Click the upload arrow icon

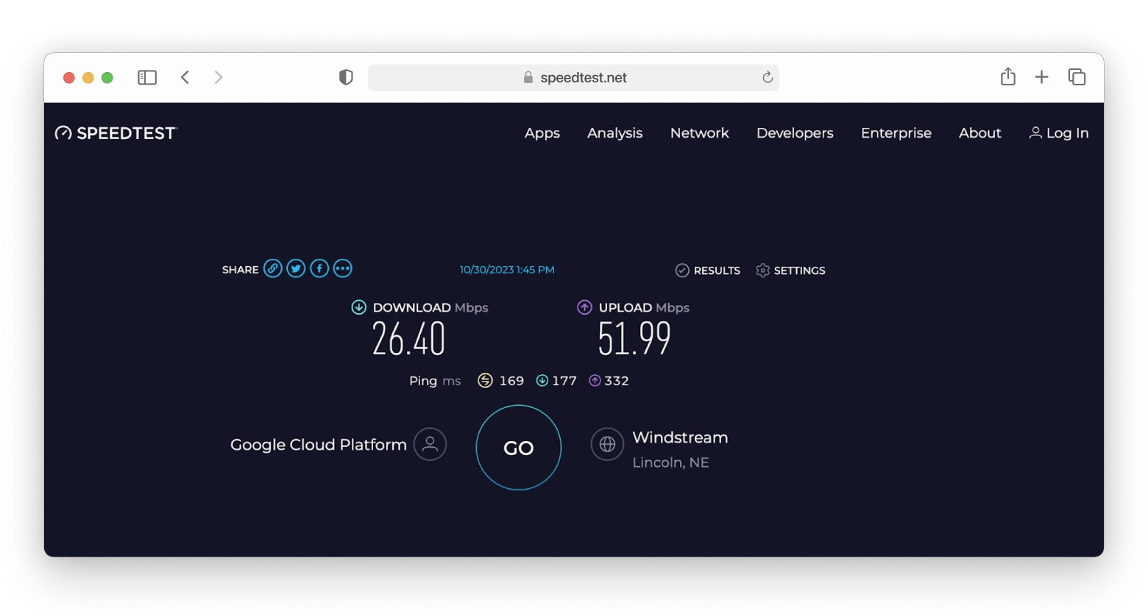584,307
